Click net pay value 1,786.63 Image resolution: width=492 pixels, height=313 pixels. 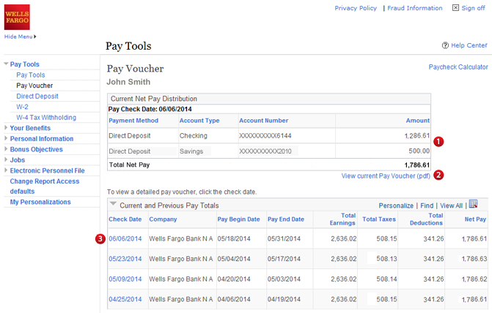point(474,259)
